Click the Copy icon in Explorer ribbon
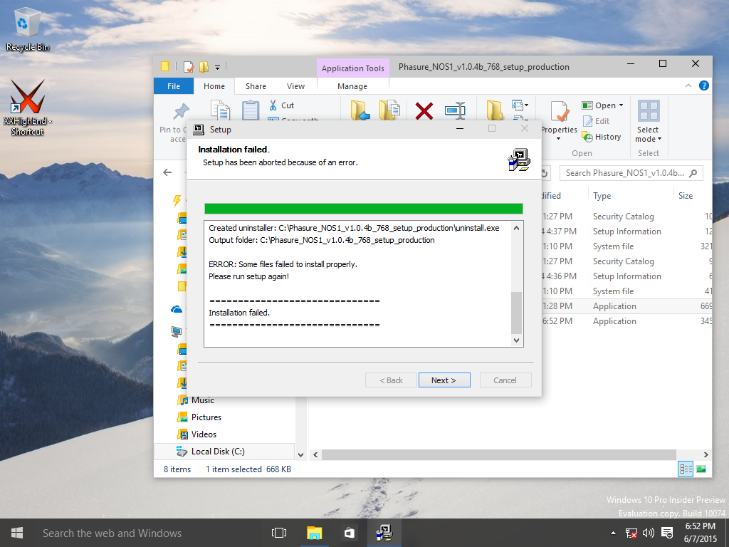The image size is (729, 547). 221,110
